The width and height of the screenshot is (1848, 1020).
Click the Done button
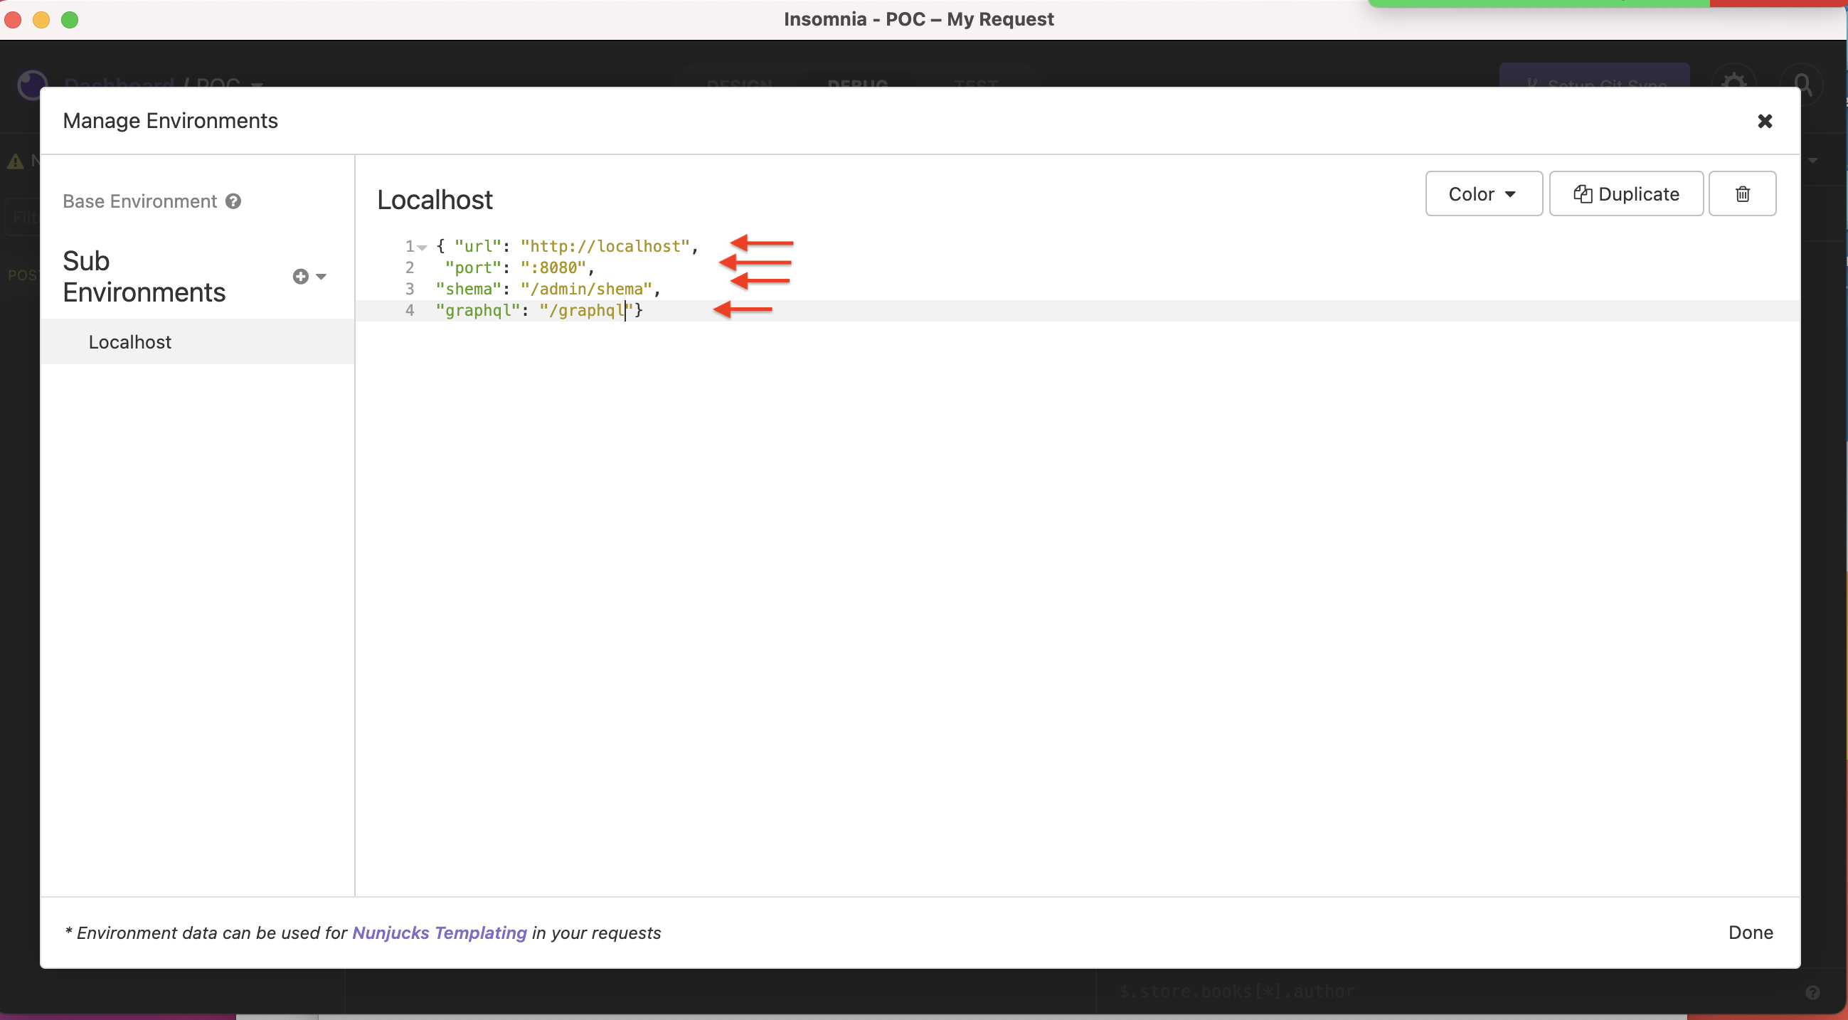[1751, 932]
